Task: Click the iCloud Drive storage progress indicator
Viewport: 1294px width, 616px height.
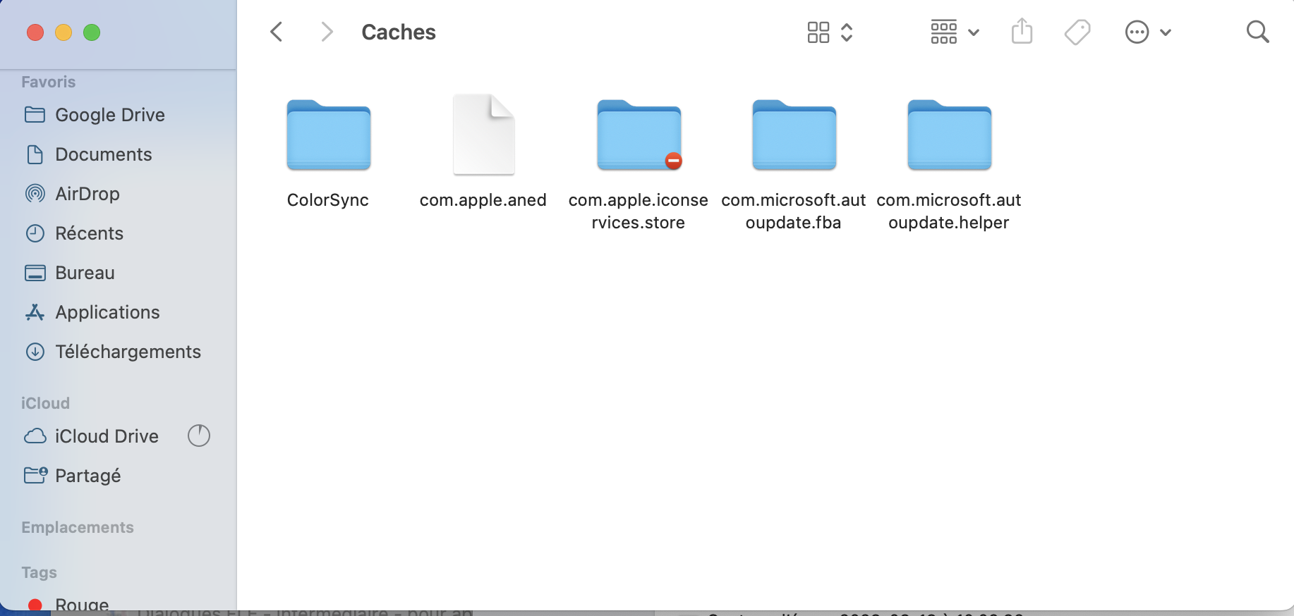Action: [x=199, y=436]
